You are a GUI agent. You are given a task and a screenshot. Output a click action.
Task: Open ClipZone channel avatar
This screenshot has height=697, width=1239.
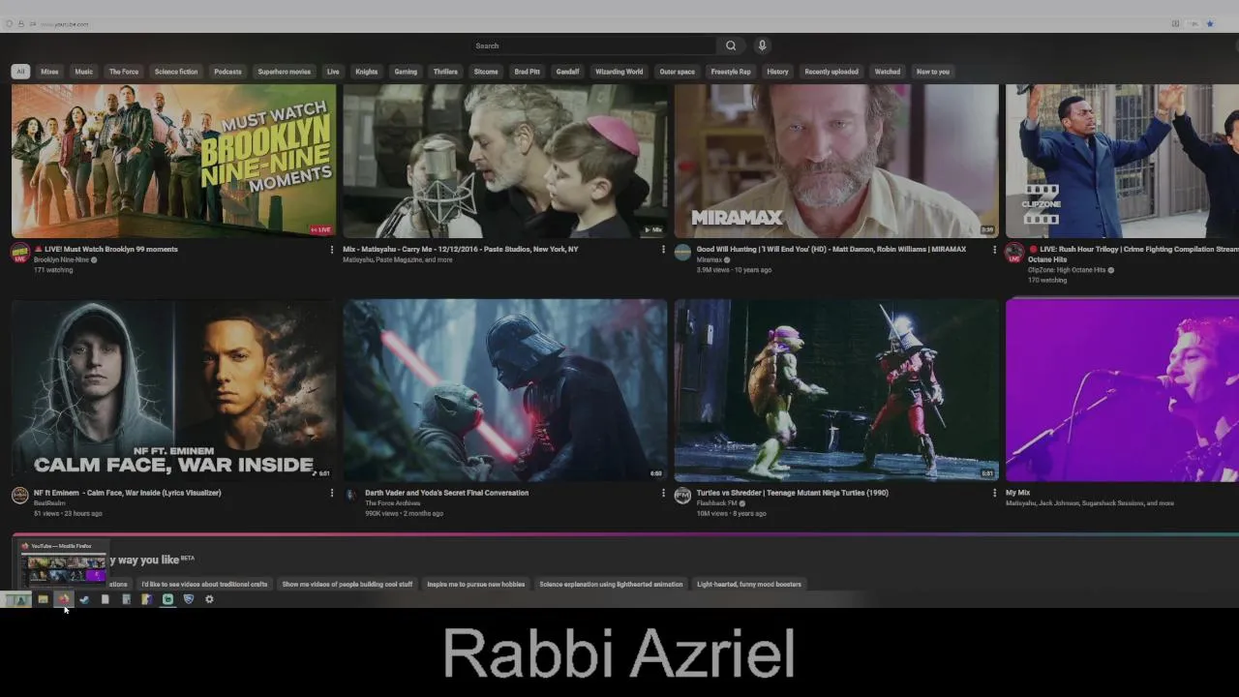1013,253
